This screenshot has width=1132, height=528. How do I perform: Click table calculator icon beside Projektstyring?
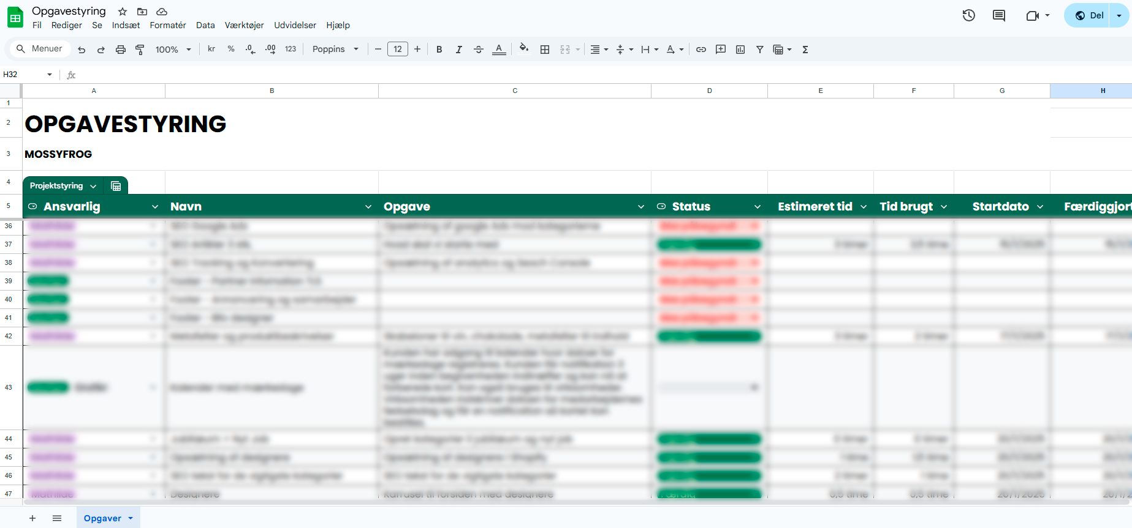tap(116, 186)
